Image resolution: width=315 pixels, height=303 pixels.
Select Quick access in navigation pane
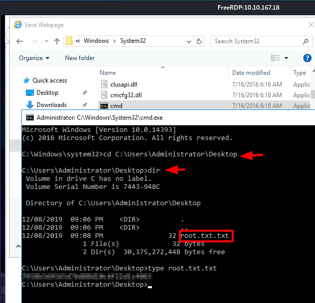(50, 80)
